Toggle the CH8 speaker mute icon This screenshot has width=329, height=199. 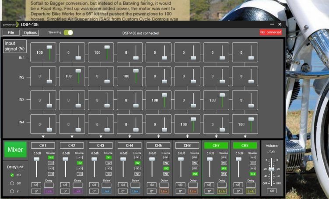[x=238, y=185]
